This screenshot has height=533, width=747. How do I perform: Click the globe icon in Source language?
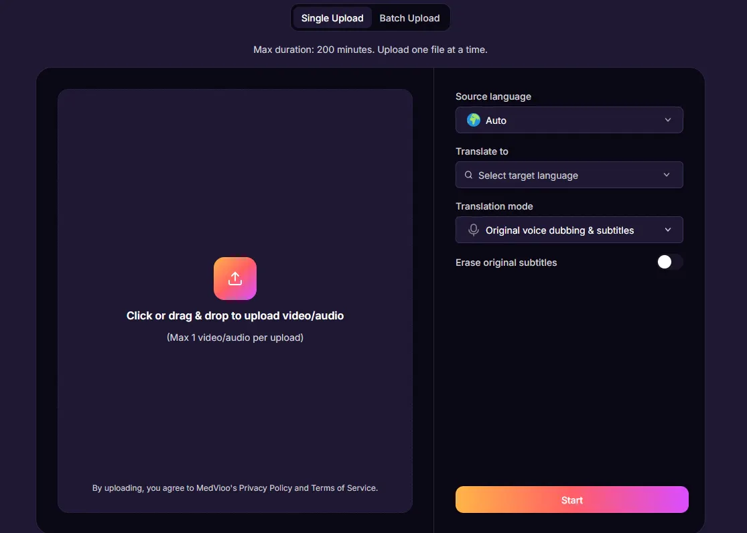tap(474, 120)
